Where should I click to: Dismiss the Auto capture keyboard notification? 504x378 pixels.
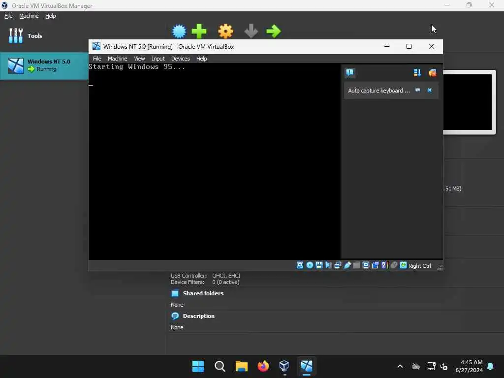coord(429,91)
